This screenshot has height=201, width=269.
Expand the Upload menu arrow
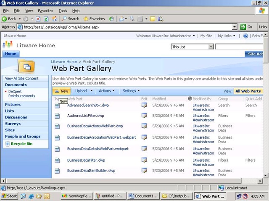[x=92, y=91]
